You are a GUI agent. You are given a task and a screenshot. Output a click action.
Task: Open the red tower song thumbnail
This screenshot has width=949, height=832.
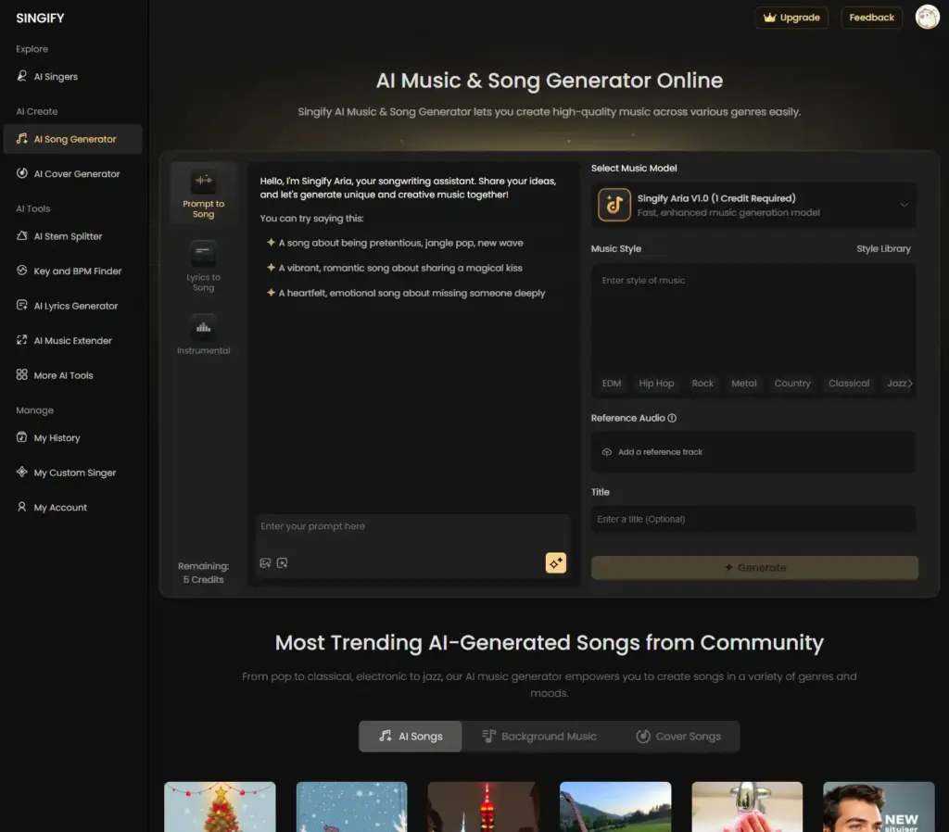coord(484,807)
